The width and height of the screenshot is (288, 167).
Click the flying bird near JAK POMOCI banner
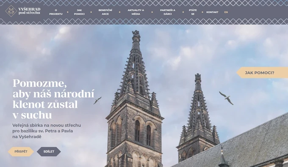[x=226, y=98]
